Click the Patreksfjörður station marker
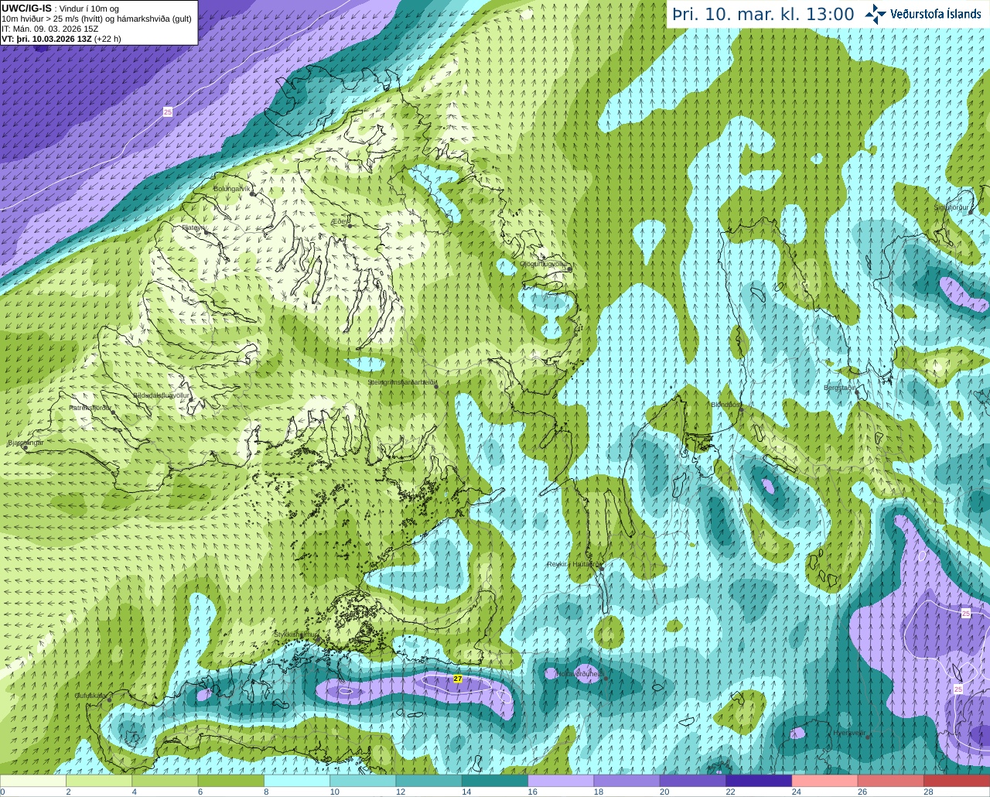 point(113,412)
